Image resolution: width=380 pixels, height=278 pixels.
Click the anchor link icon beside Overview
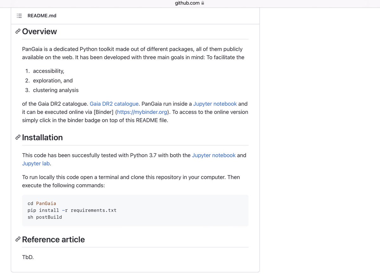[x=18, y=32]
